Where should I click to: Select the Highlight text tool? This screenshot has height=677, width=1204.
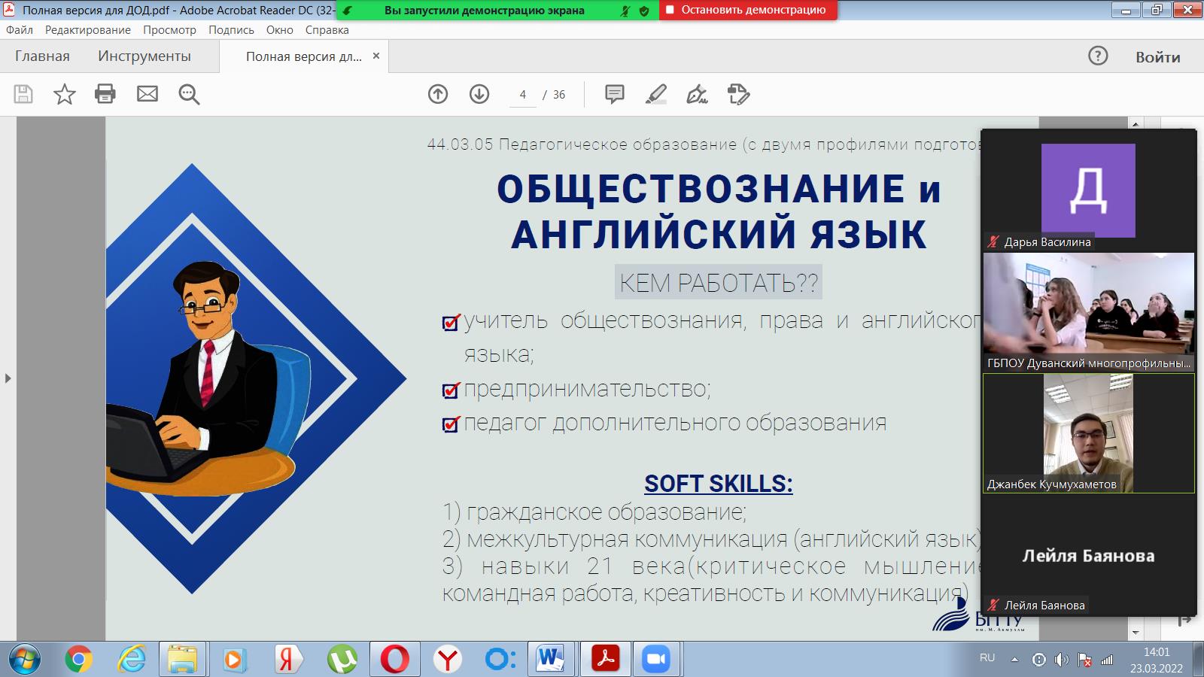656,94
